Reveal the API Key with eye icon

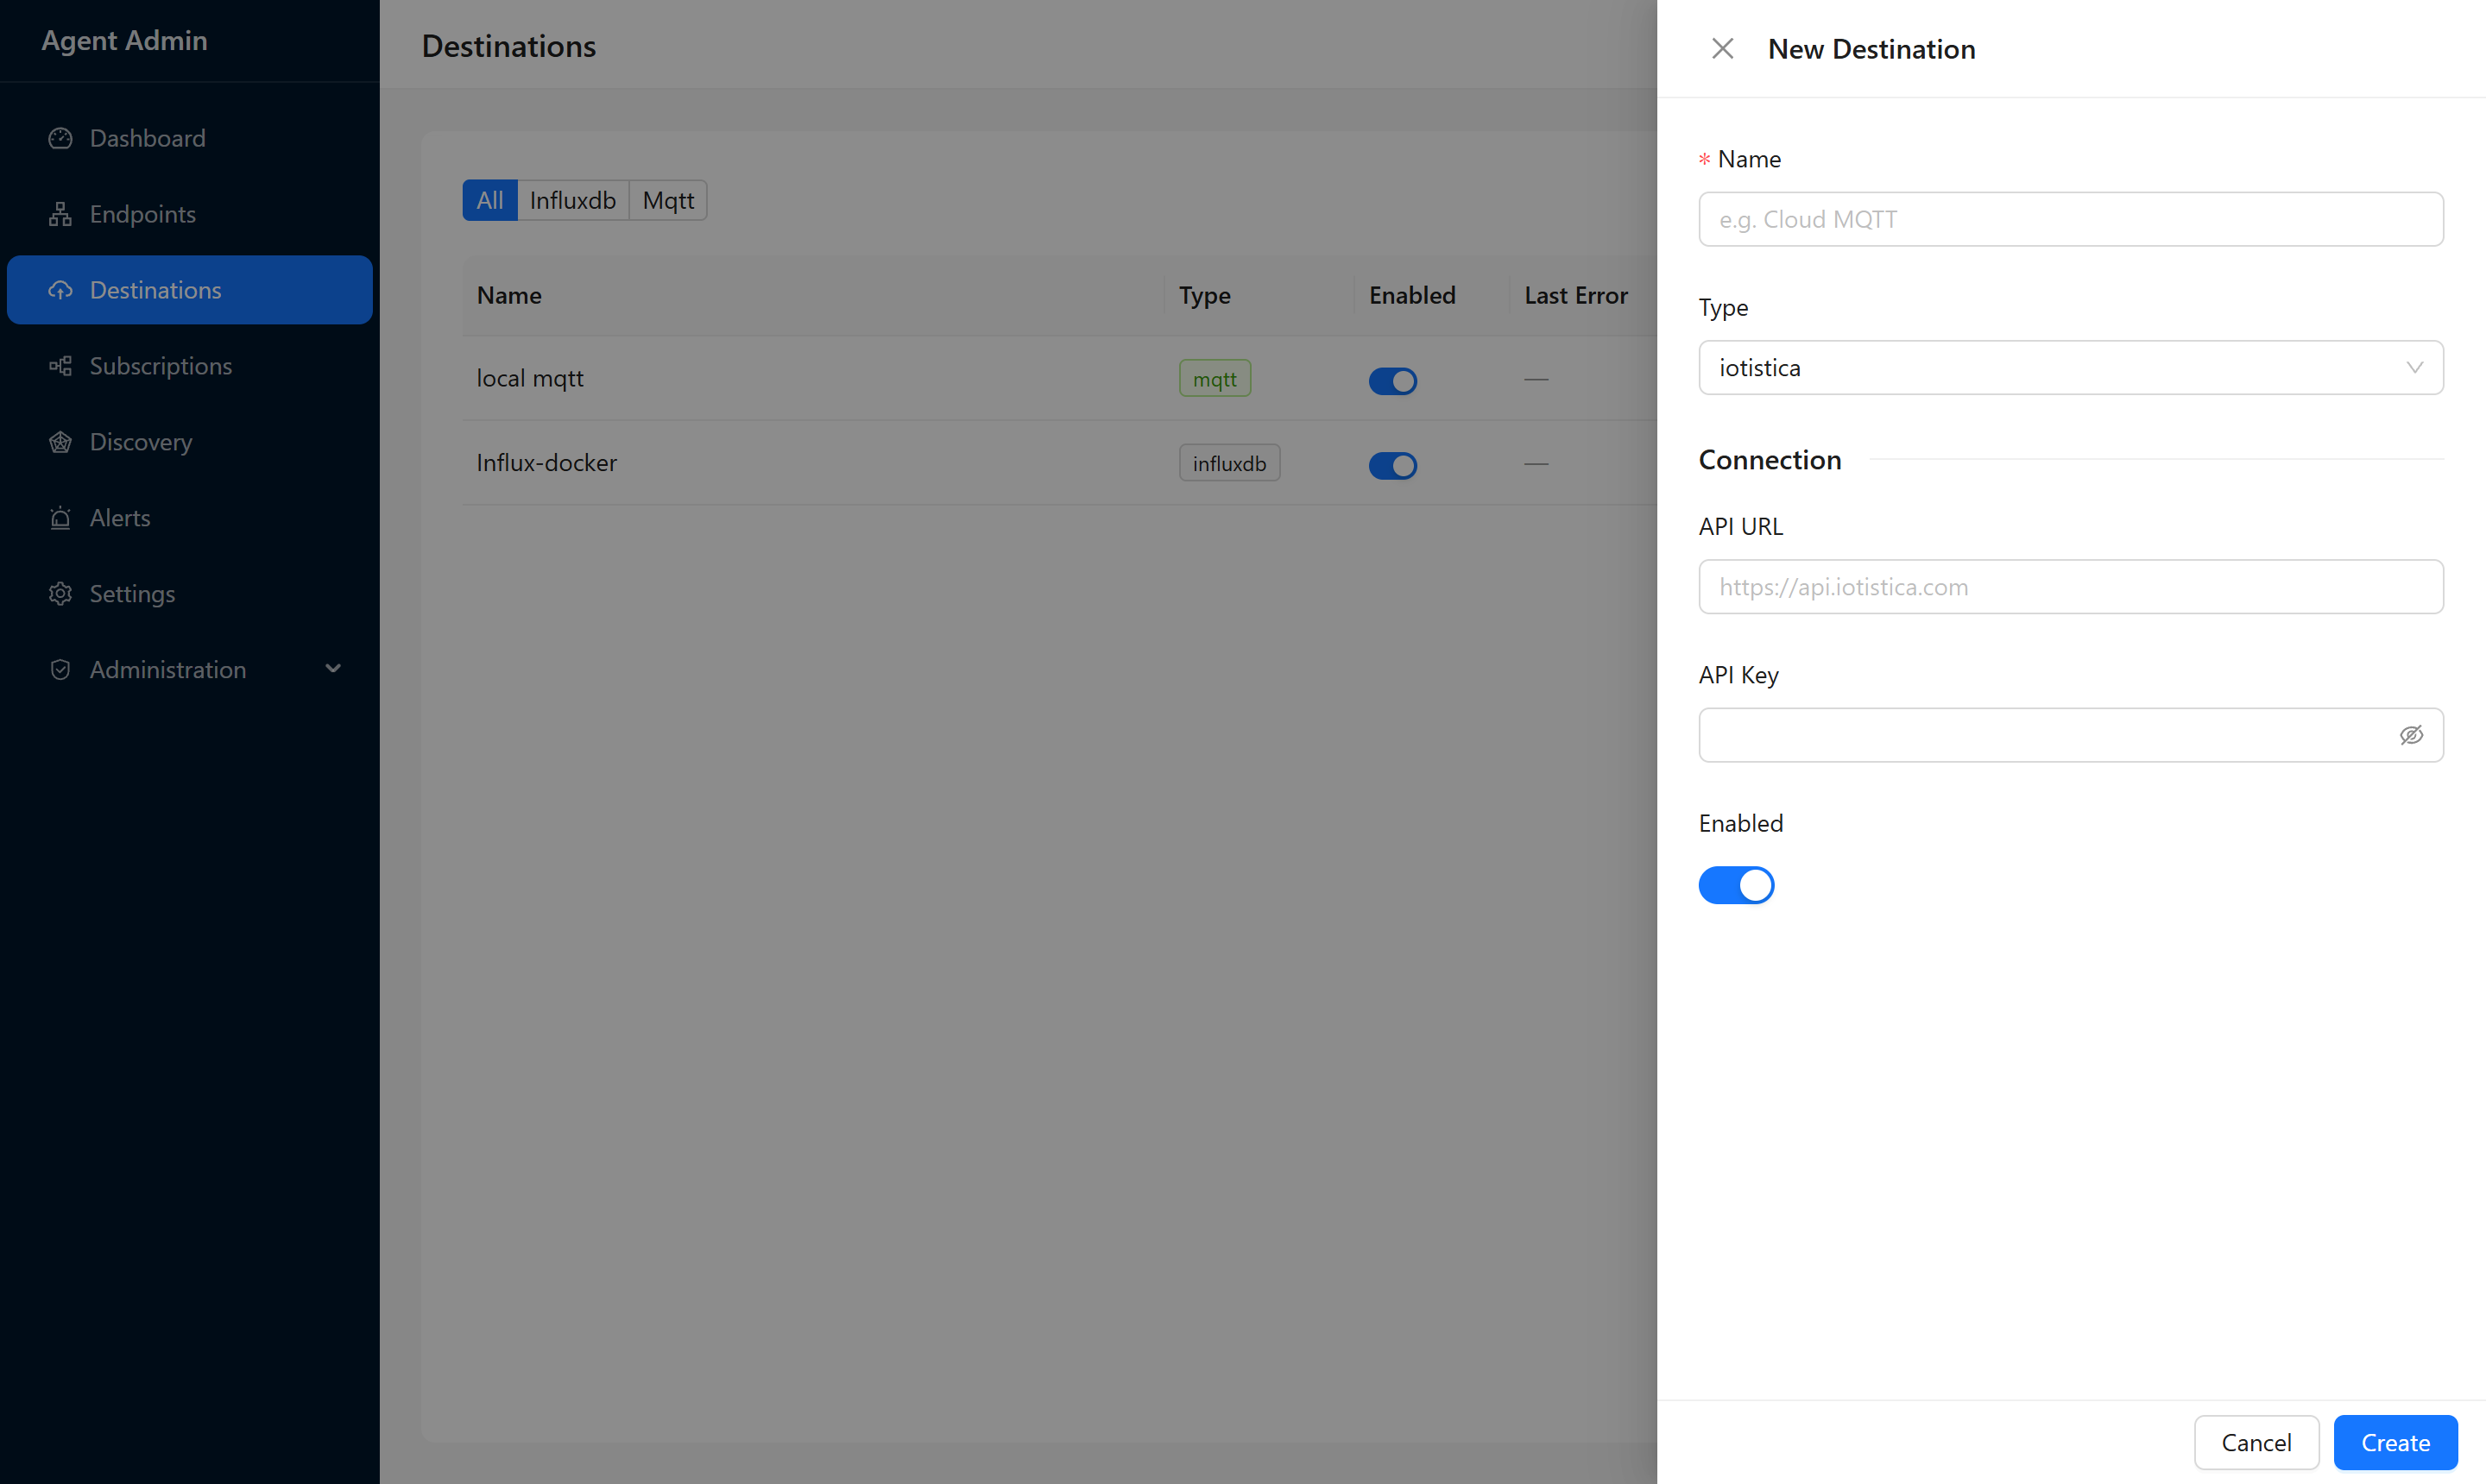(x=2411, y=735)
